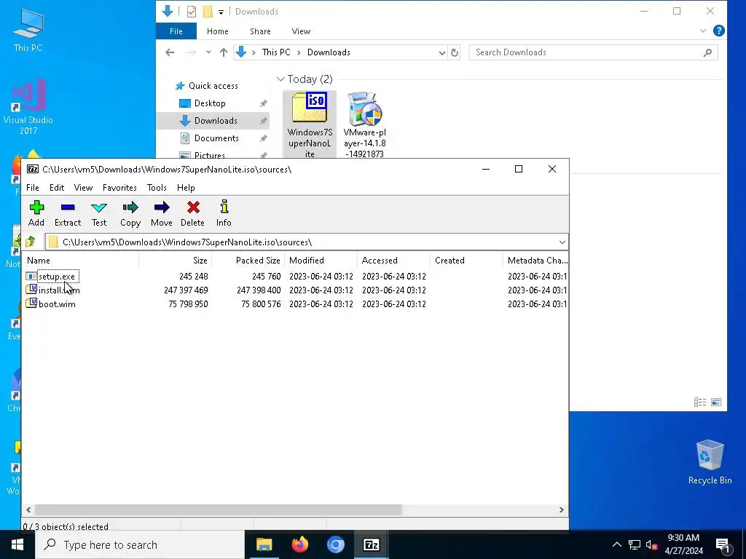Open Visual Studio 2017 desktop shortcut
Viewport: 746px width, 559px height.
click(28, 107)
